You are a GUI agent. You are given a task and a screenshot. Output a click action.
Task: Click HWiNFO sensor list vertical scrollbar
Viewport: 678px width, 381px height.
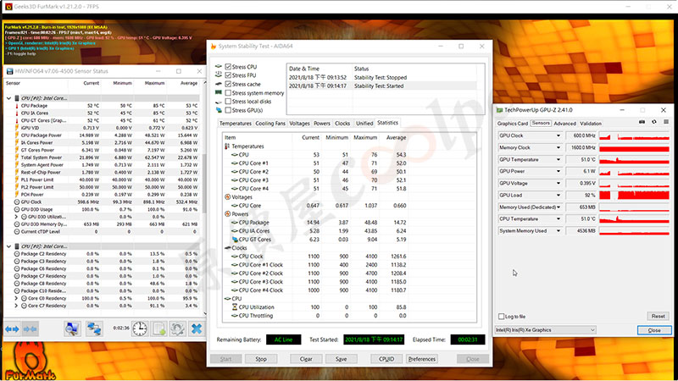point(204,197)
